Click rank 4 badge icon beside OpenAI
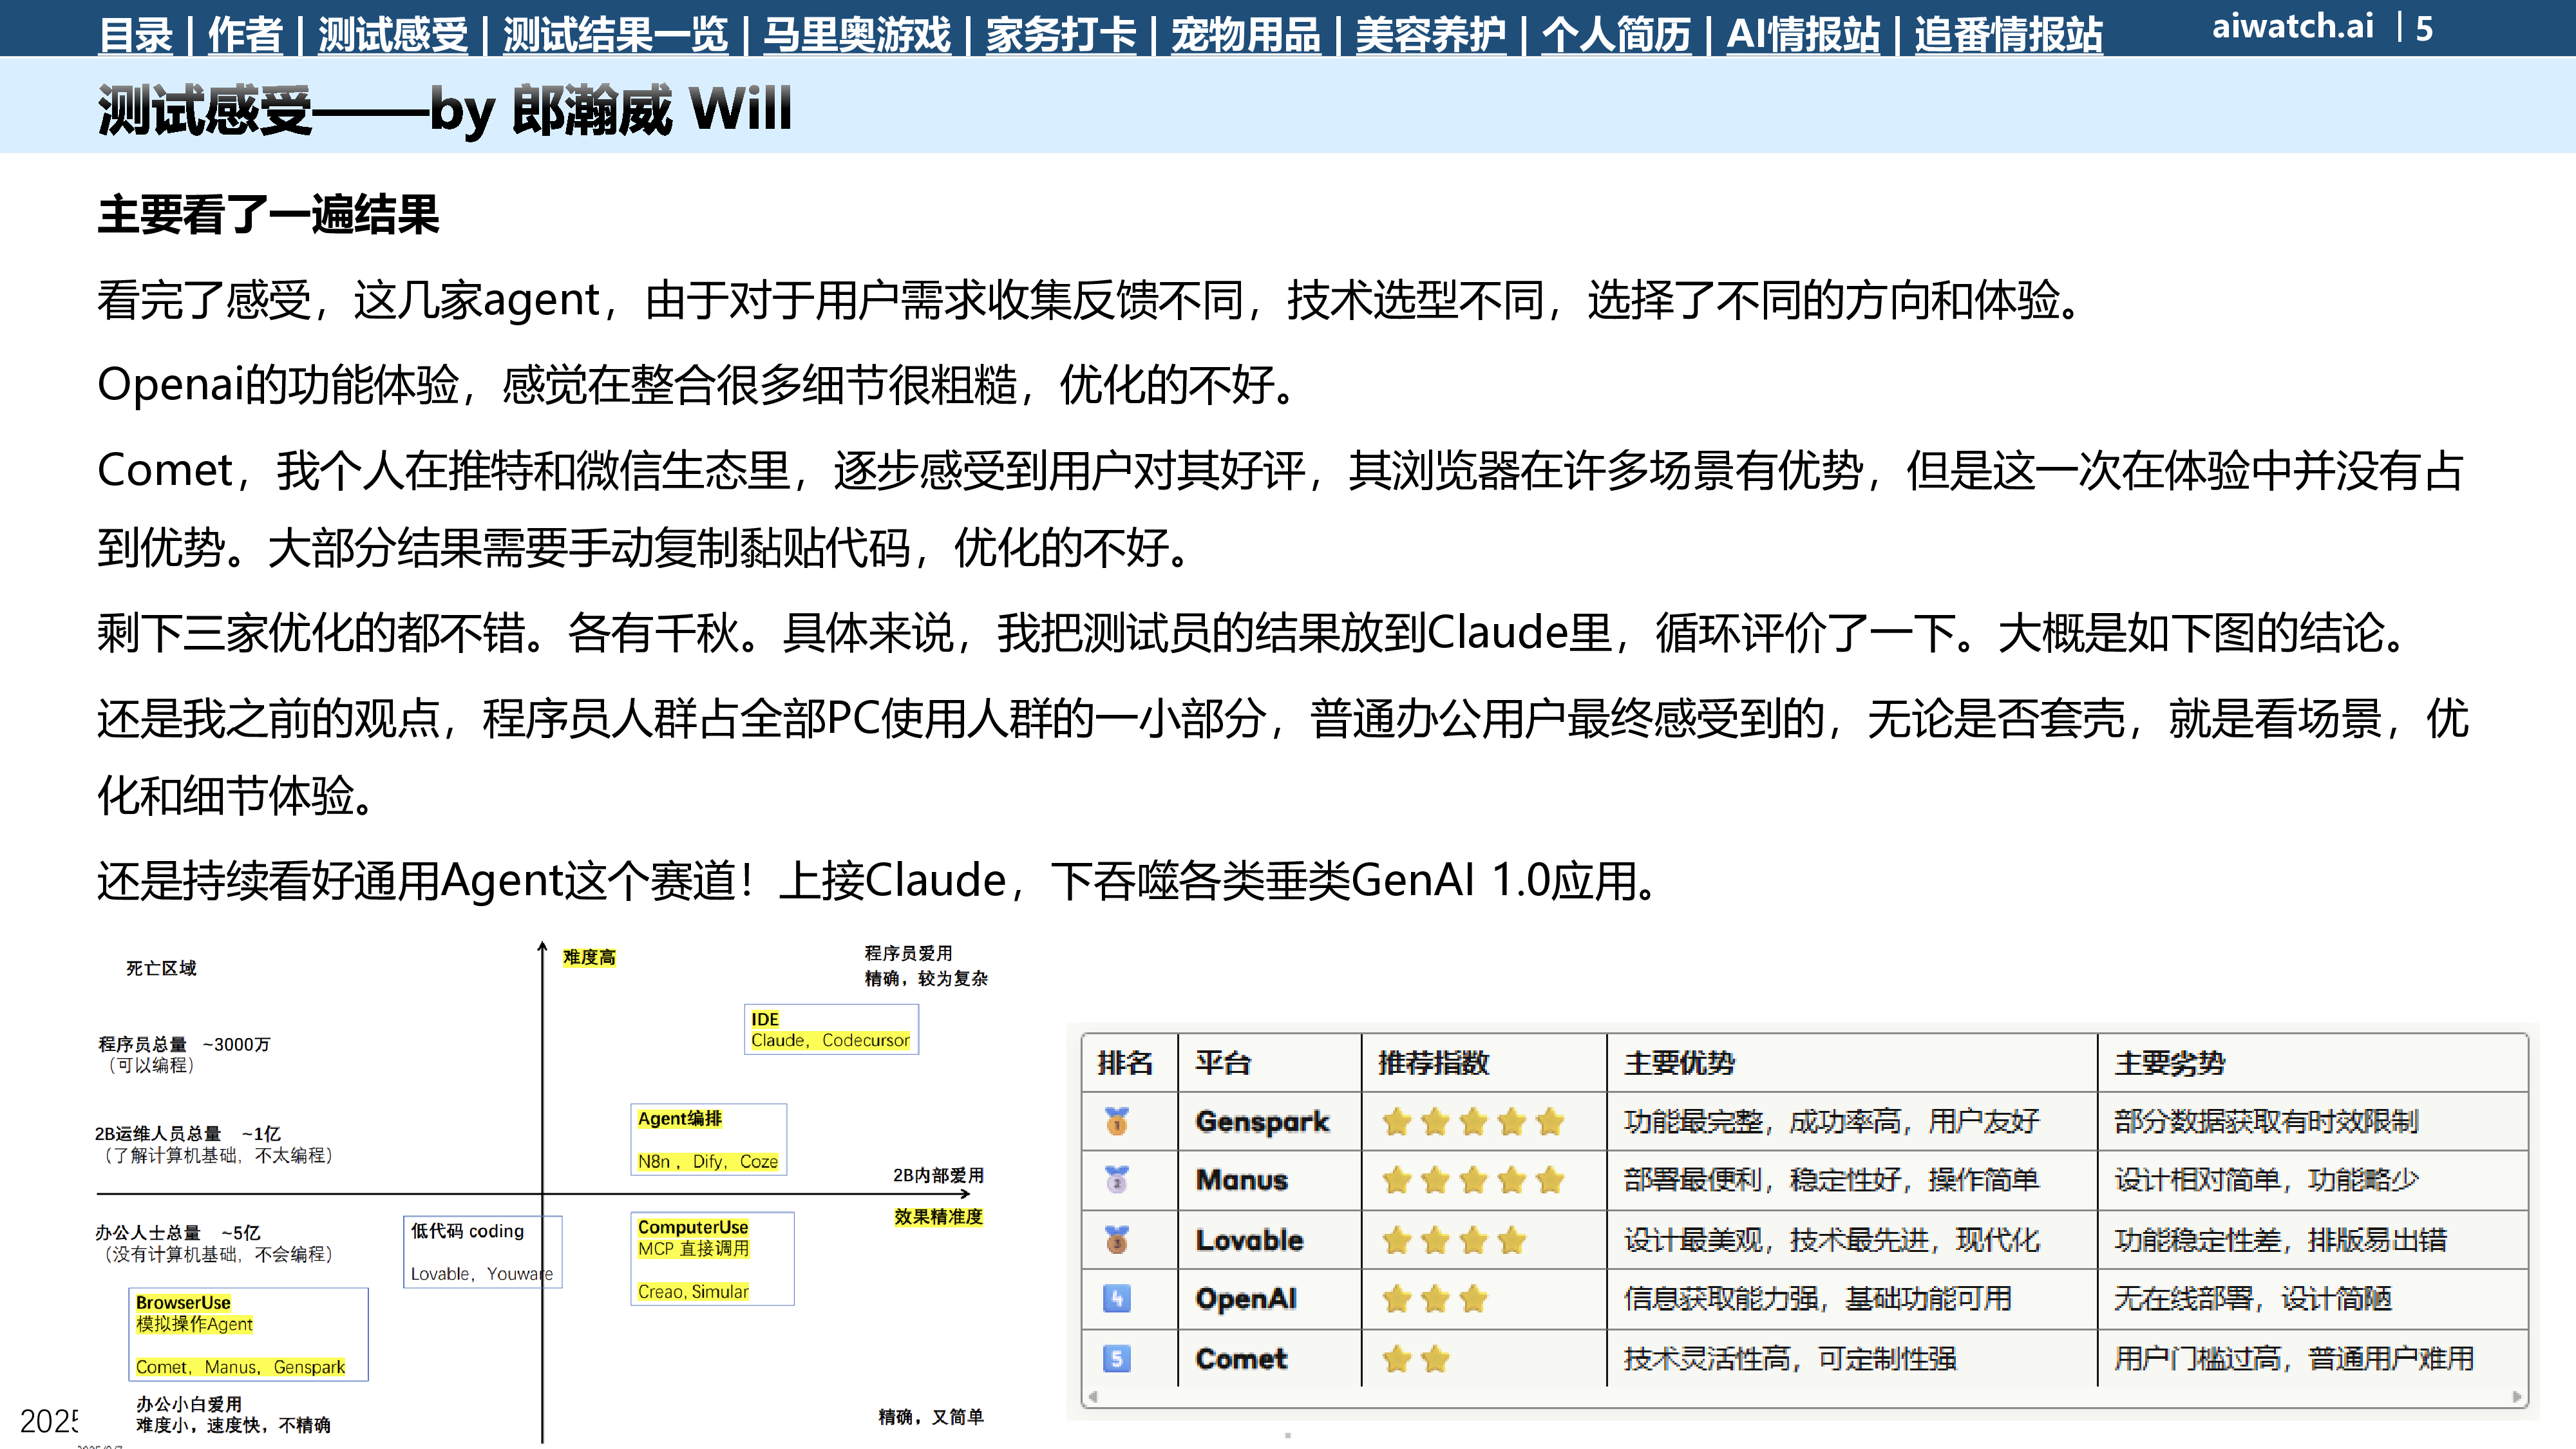Image resolution: width=2576 pixels, height=1449 pixels. pos(1116,1299)
